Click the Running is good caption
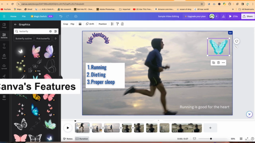The image size is (255, 143). point(204,107)
